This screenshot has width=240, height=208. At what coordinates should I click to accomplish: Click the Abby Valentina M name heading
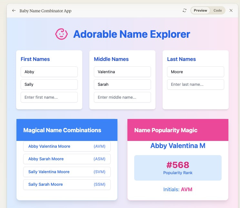coord(178,145)
